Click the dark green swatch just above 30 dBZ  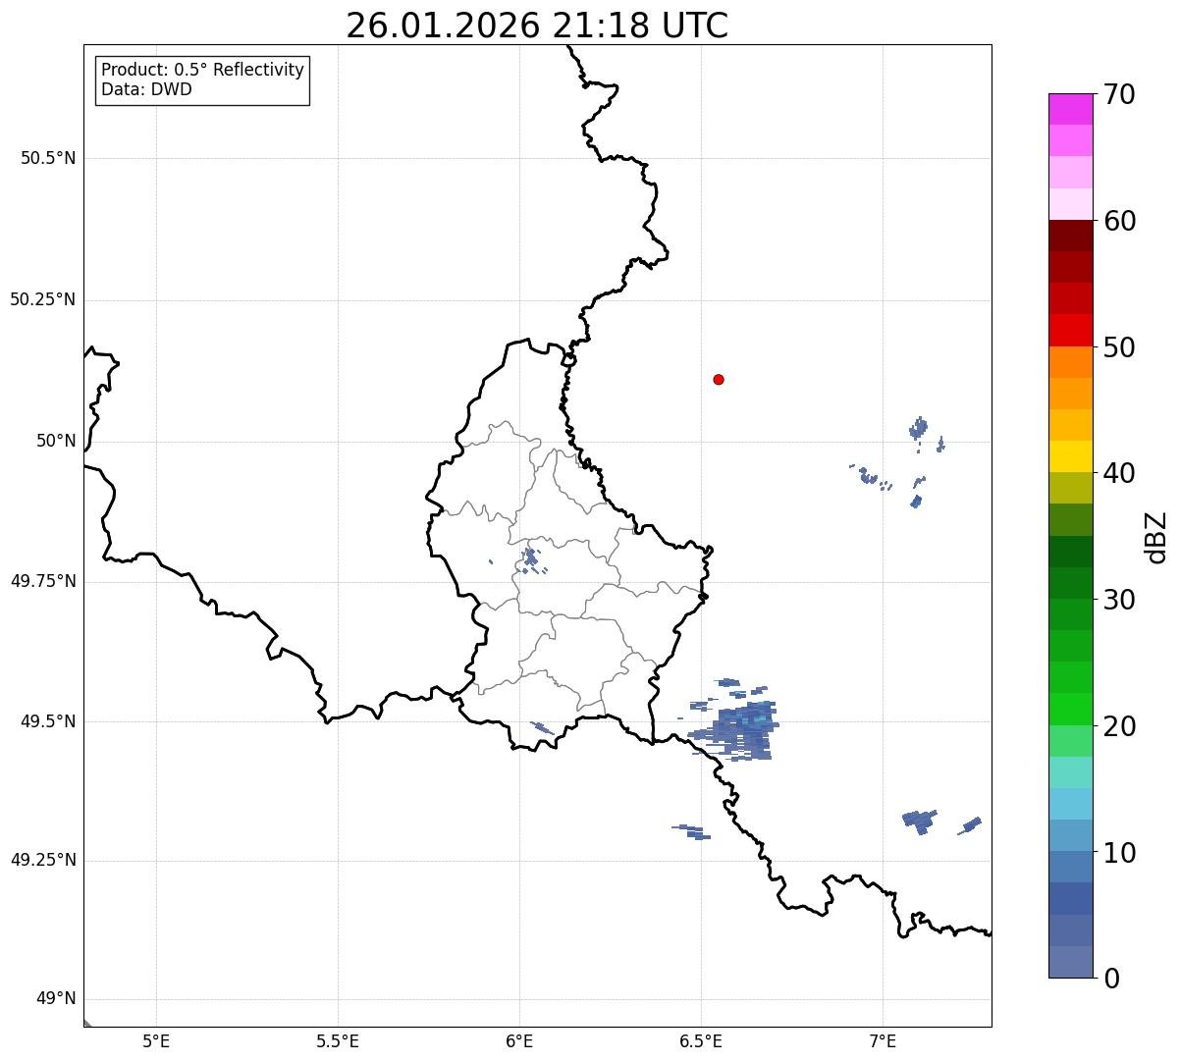(x=1071, y=583)
